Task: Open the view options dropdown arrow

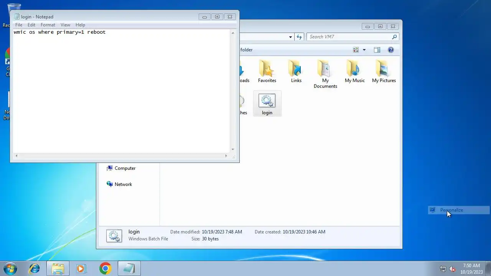Action: (364, 50)
